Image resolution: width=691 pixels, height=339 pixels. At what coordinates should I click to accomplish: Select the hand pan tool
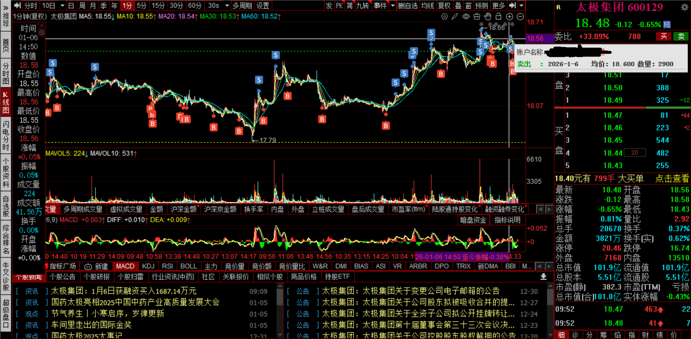pos(488,17)
